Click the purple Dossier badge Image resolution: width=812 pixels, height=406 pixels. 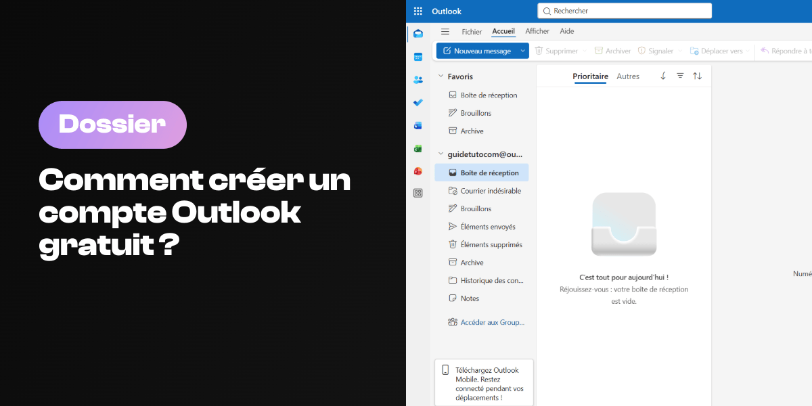coord(112,125)
